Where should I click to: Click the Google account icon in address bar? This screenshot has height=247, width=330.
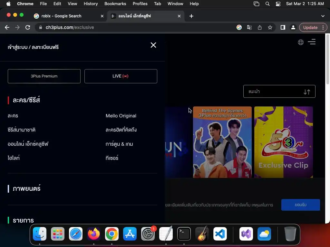239,28
